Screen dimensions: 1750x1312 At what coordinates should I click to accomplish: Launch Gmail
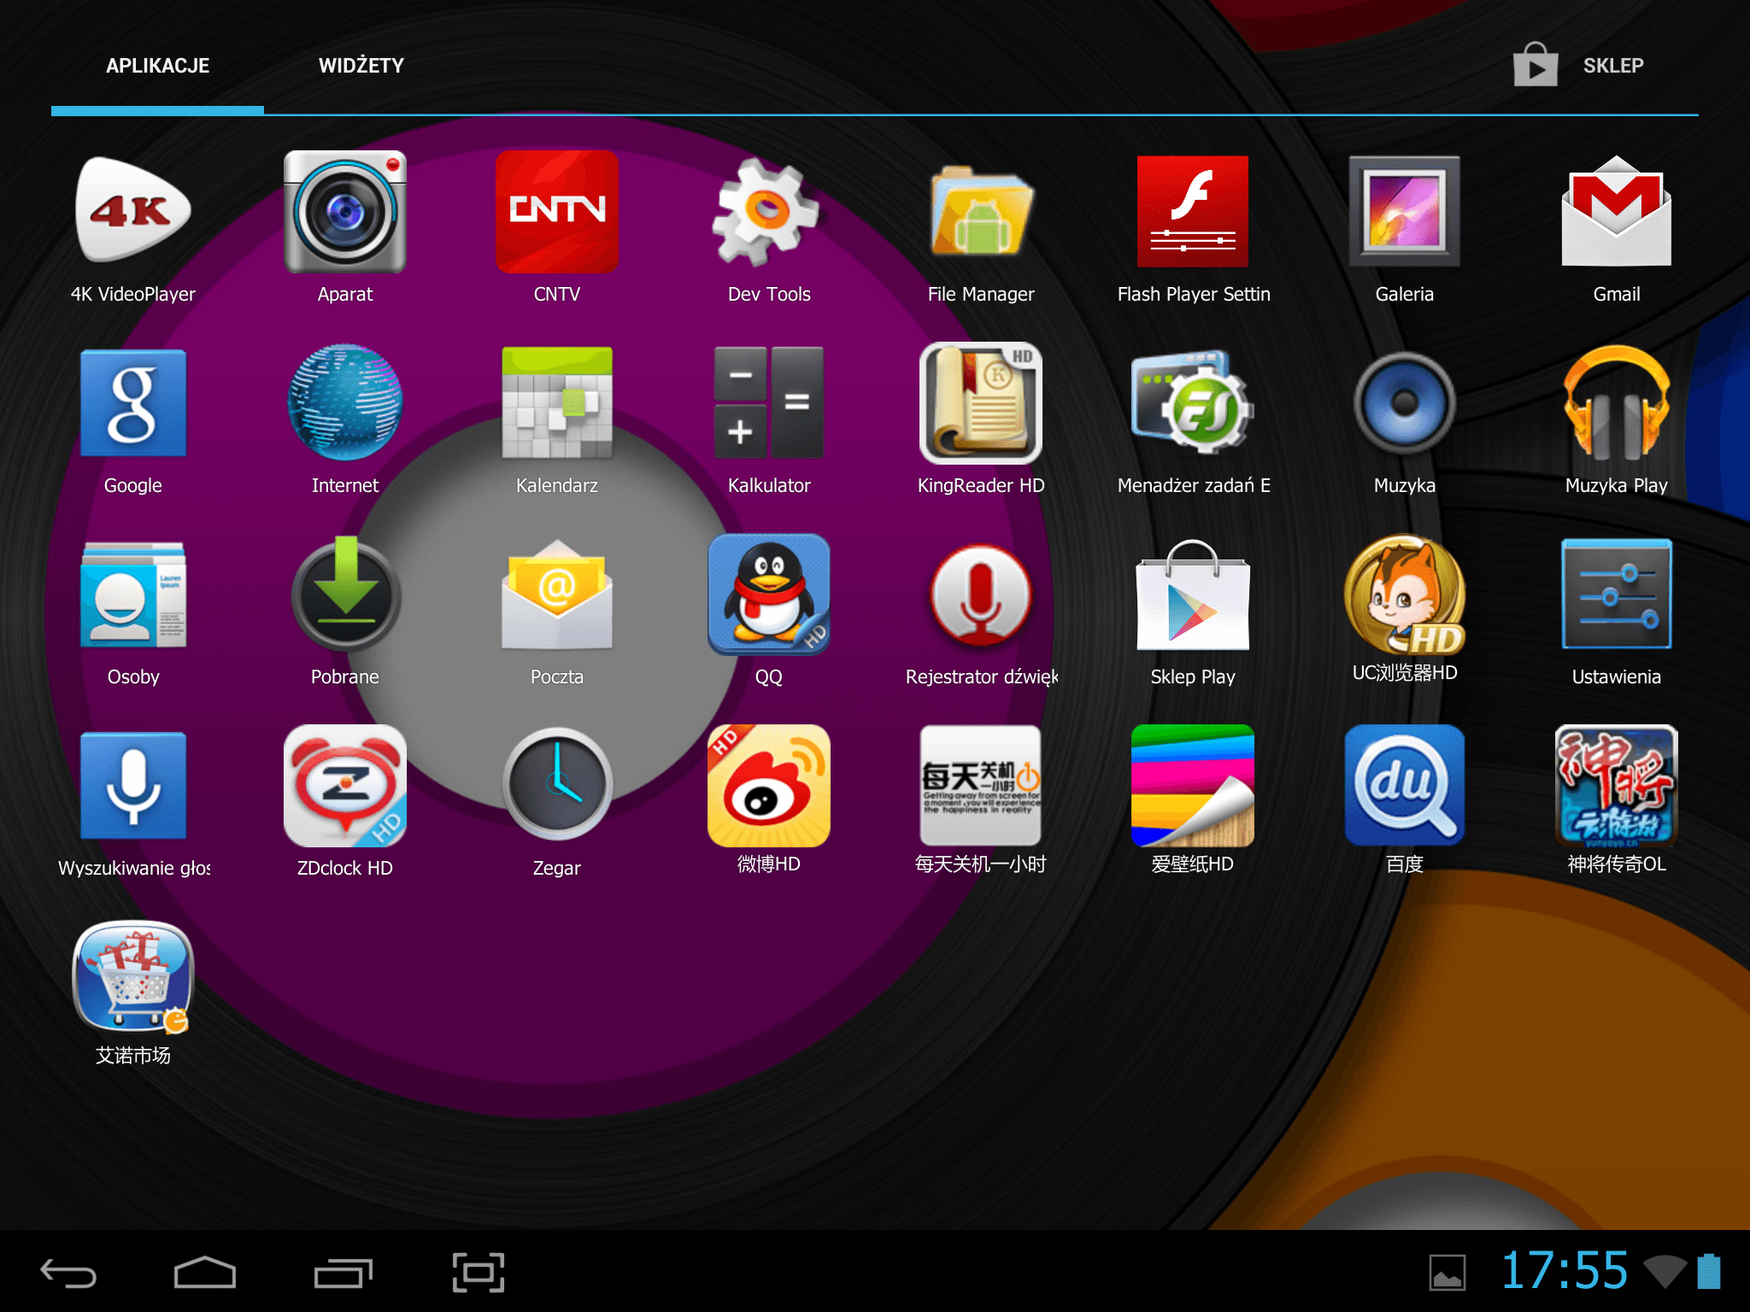click(1617, 211)
